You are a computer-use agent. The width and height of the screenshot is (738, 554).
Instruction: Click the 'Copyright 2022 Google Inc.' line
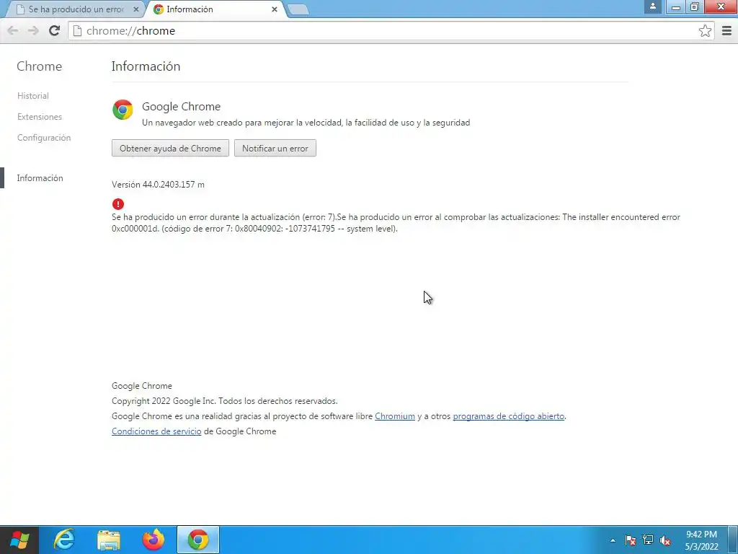pyautogui.click(x=225, y=401)
